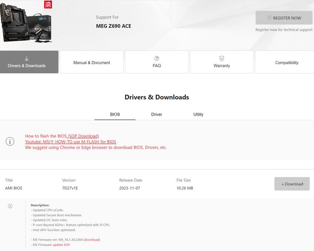The image size is (314, 251).
Task: Open the Youtube M-FLASH how-to link
Action: point(70,142)
